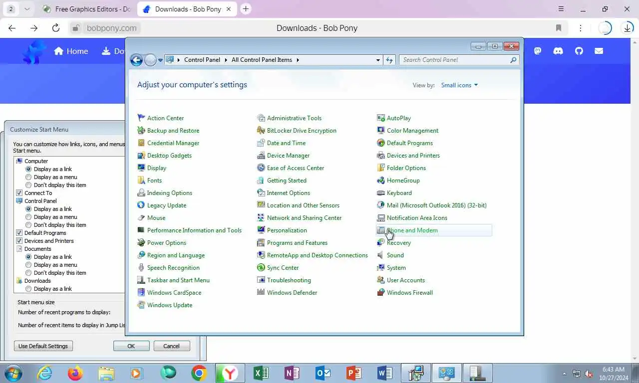Screen dimensions: 639x383
Task: Open the recent pages dropdown beside Forward
Action: click(x=160, y=60)
